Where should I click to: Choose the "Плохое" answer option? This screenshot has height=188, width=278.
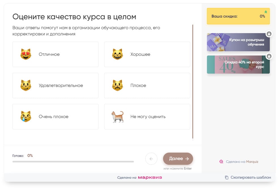(x=147, y=85)
